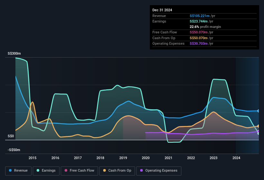Hide the Free Cash Flow series

(x=79, y=171)
